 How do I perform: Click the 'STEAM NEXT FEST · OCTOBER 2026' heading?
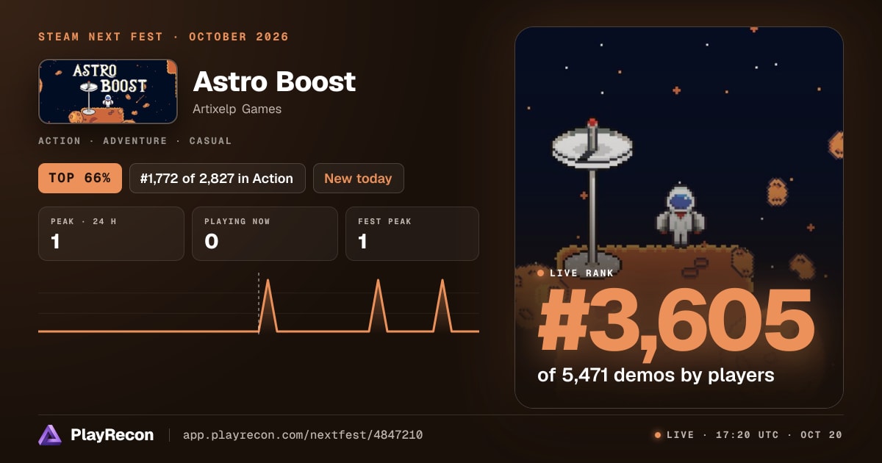click(x=163, y=37)
